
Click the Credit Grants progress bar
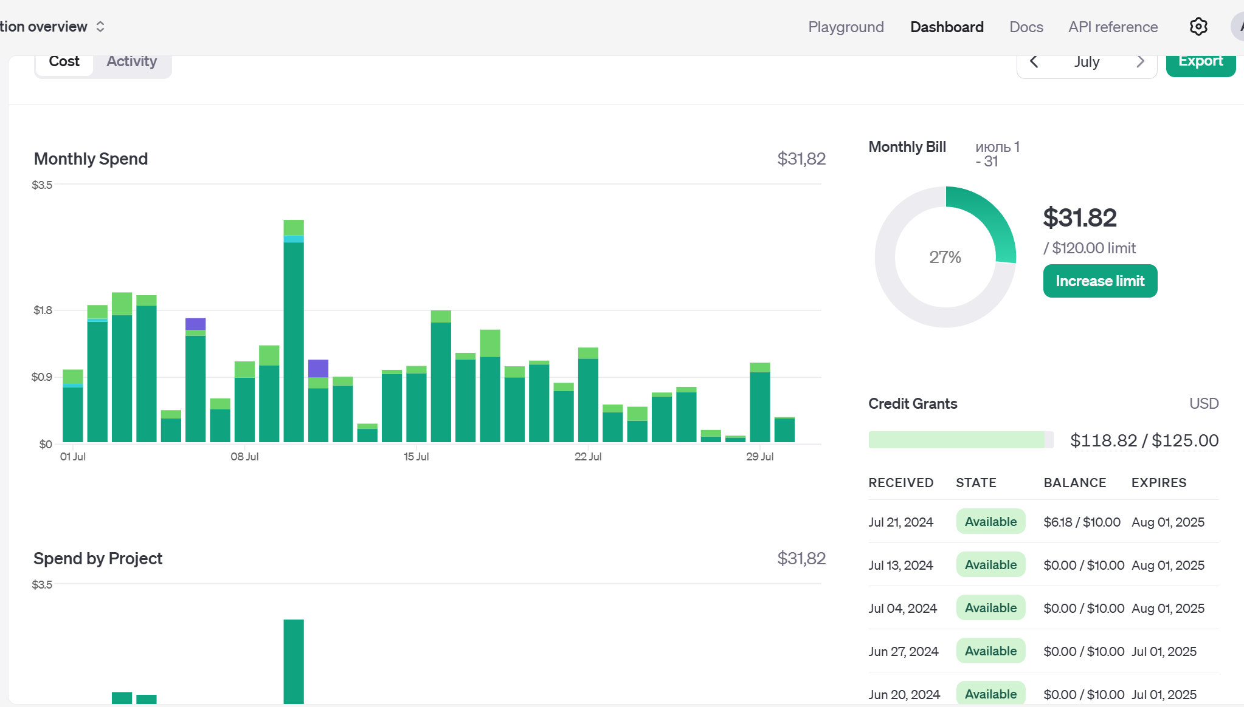pos(961,440)
